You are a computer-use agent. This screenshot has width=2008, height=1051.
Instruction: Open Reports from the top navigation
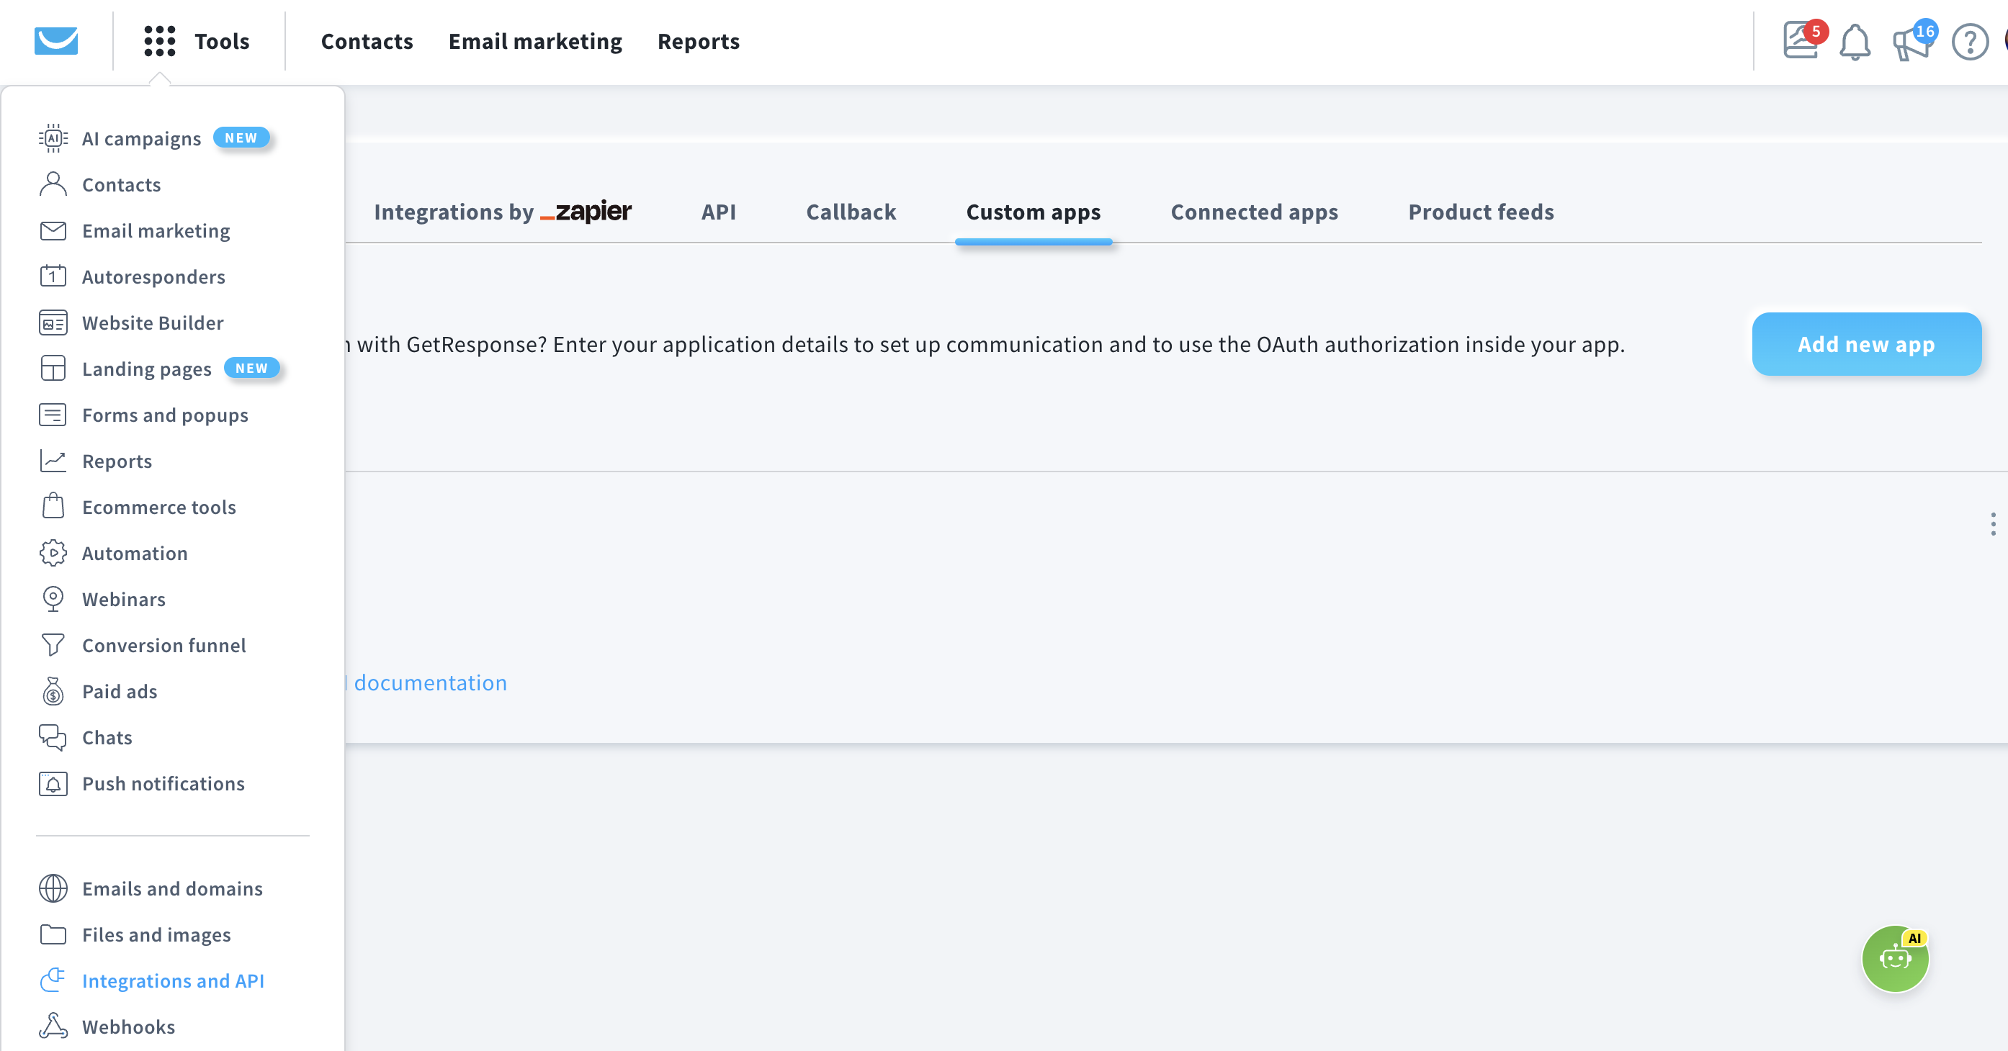[x=699, y=41]
